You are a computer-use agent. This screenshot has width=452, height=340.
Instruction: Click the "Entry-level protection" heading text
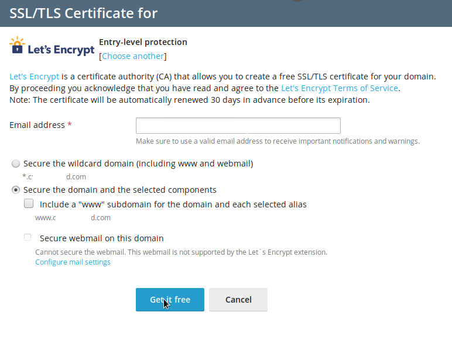pos(143,42)
